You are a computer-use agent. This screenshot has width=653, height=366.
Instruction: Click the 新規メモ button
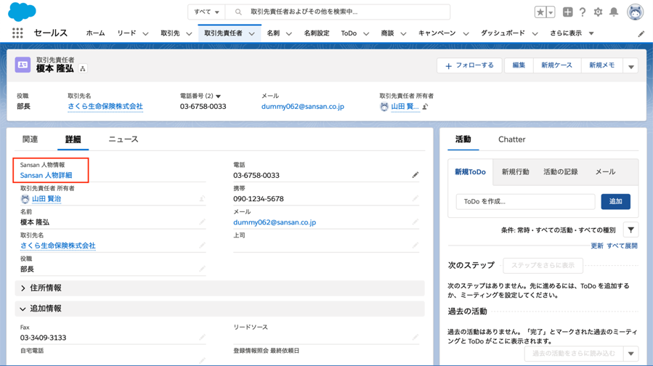coord(601,65)
